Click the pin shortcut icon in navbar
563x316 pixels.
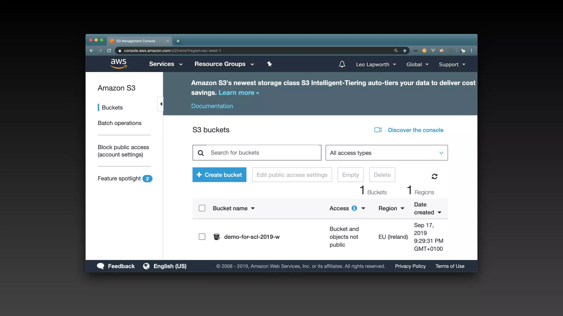click(269, 64)
